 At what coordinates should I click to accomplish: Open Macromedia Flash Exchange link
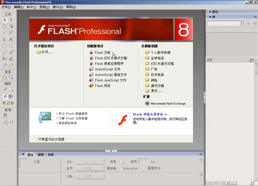click(165, 104)
